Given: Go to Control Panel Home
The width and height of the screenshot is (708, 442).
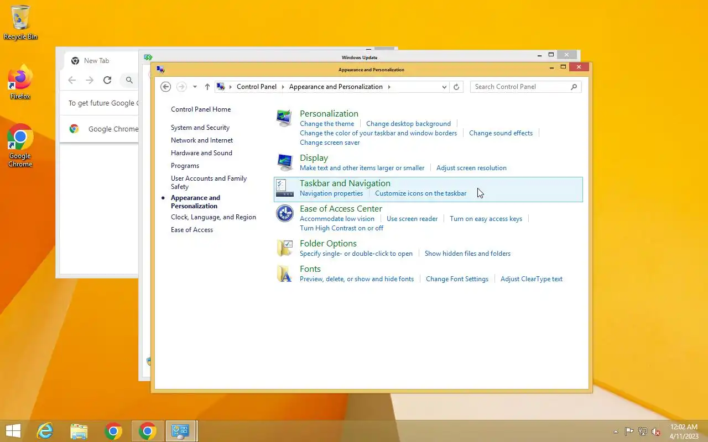Looking at the screenshot, I should point(201,109).
